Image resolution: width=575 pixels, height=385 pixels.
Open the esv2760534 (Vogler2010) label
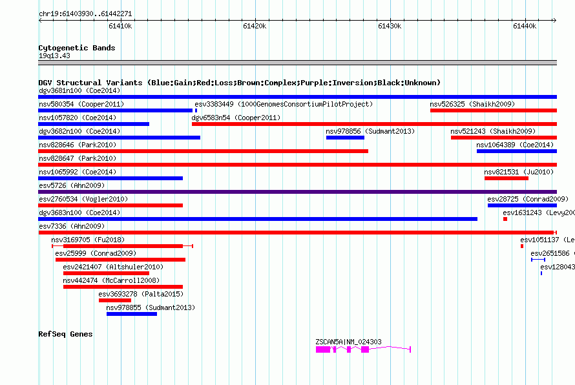[x=83, y=199]
